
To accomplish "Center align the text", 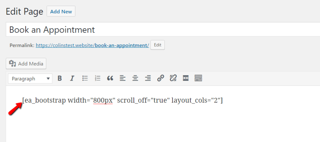I will (135, 78).
